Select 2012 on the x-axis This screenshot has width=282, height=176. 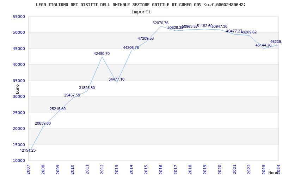[x=102, y=169]
